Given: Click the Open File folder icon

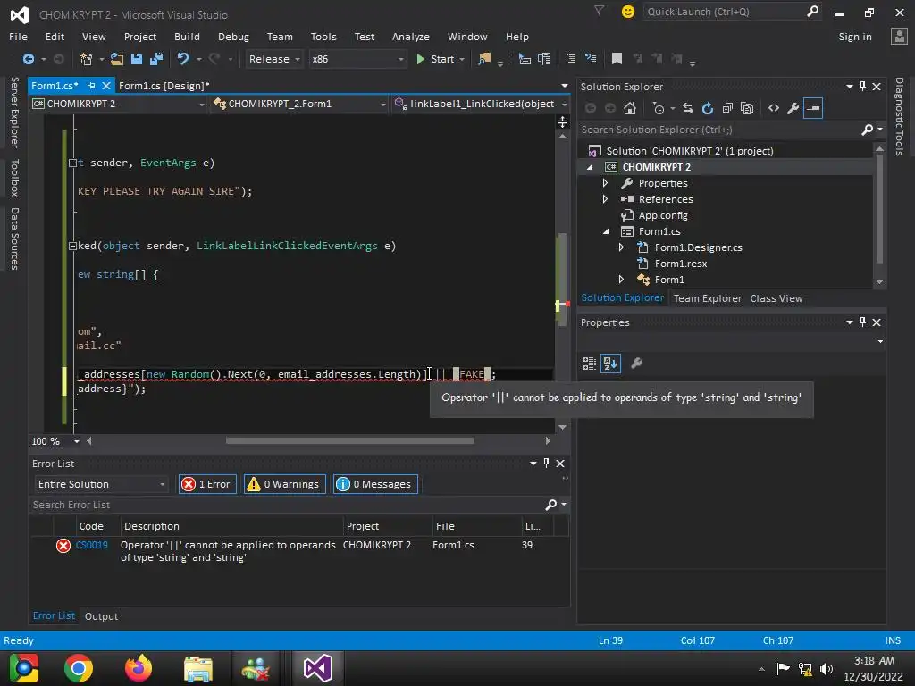Looking at the screenshot, I should [x=117, y=59].
